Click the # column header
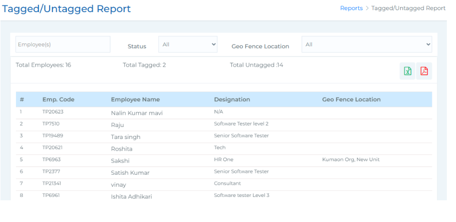This screenshot has height=222, width=456. 22,99
